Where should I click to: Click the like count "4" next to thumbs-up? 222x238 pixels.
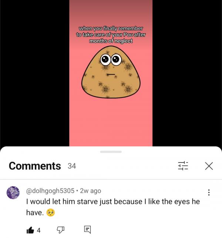[x=38, y=230]
